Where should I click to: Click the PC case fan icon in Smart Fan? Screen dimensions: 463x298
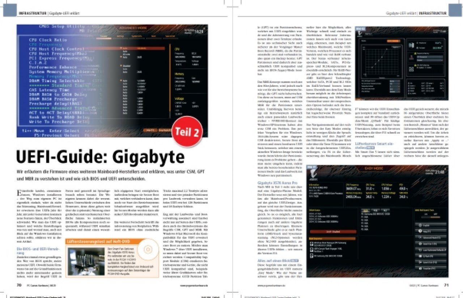tap(411, 45)
